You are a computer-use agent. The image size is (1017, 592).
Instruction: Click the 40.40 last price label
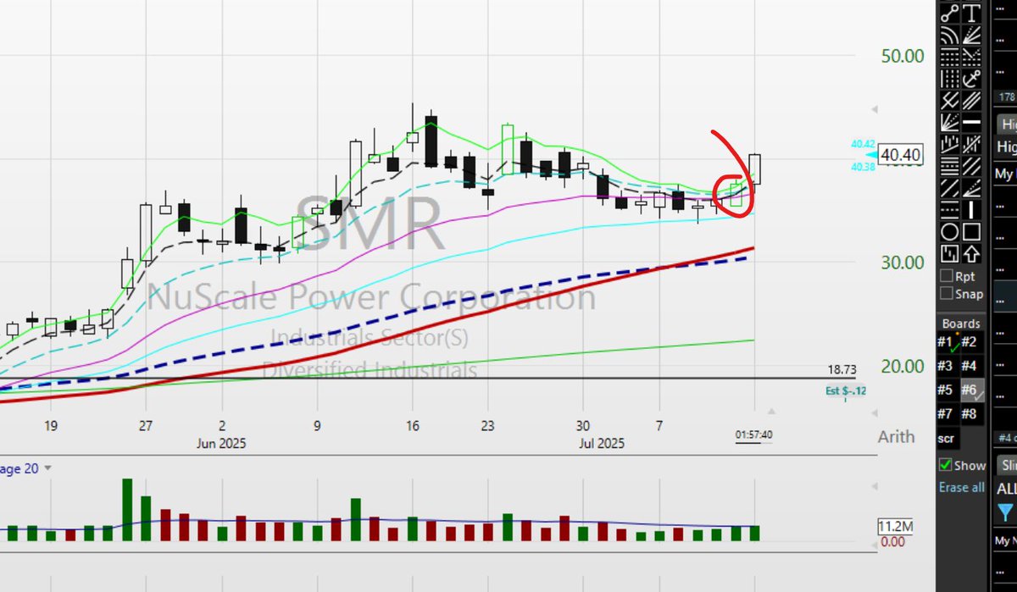click(902, 155)
